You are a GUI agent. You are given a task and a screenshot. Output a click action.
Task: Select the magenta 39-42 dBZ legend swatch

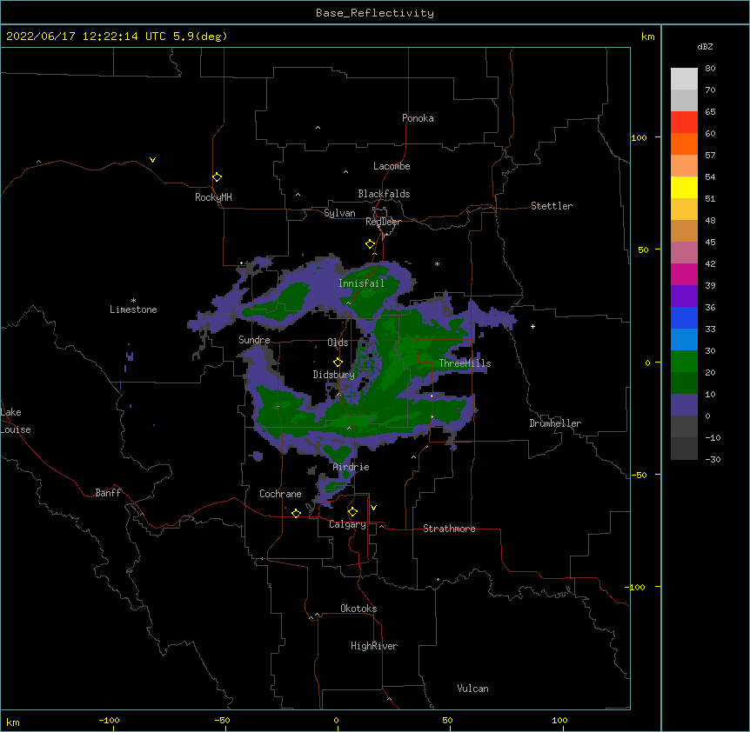[x=684, y=274]
